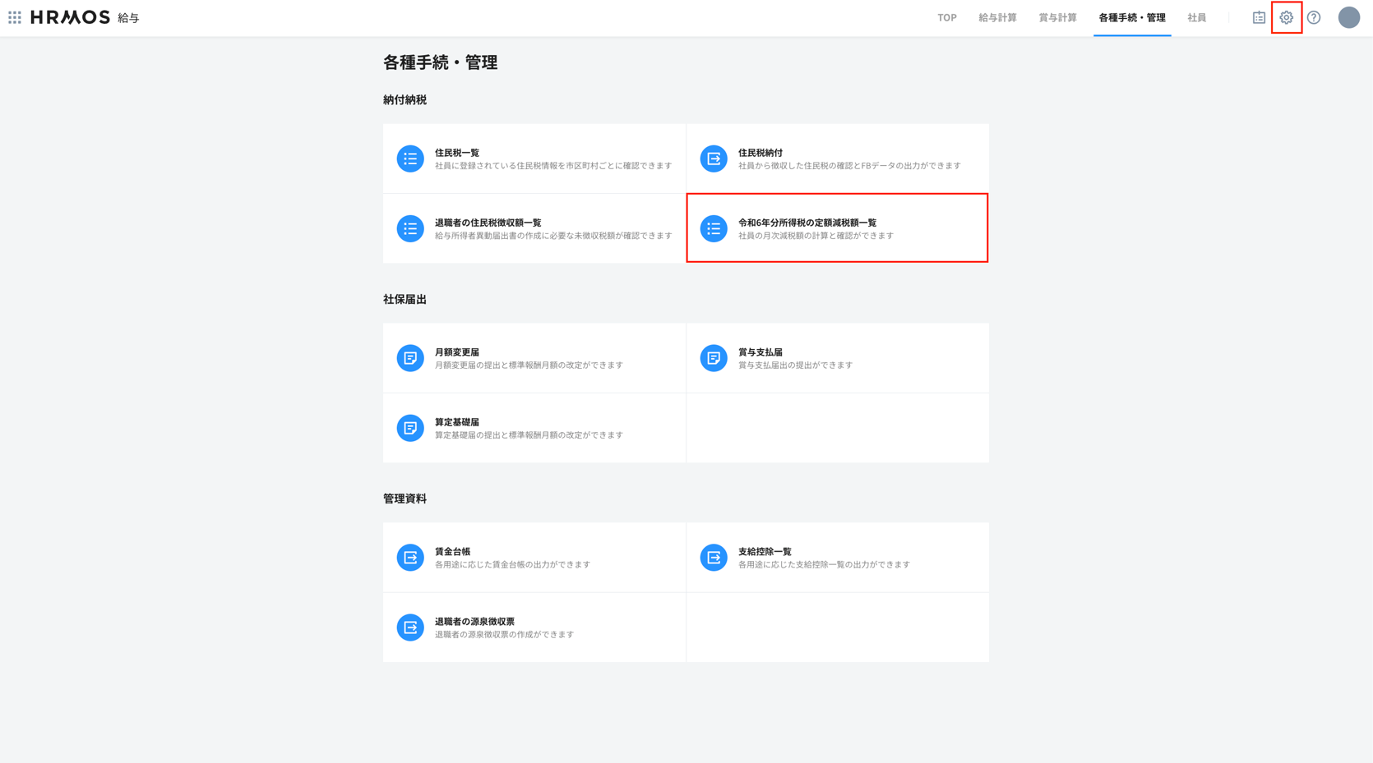1373x763 pixels.
Task: Click the calendar icon in header
Action: 1259,17
